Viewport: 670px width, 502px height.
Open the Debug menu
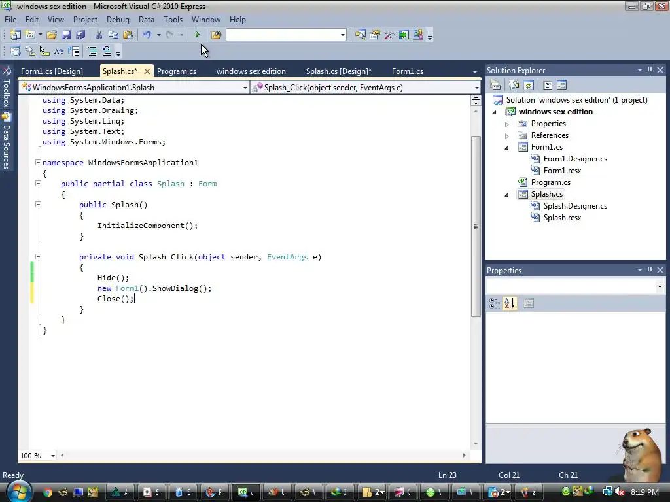click(x=118, y=20)
